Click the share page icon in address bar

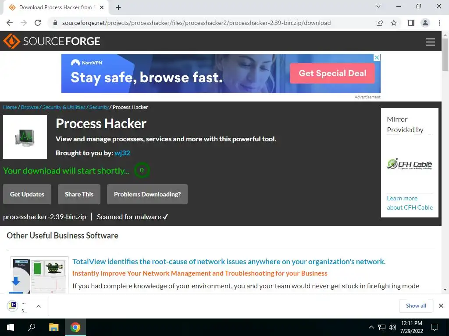coord(380,23)
